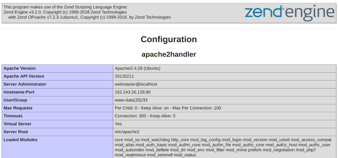This screenshot has width=338, height=158.
Task: Click the loaded modules list starting 'core mod_so'
Action: click(223, 147)
